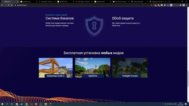
Task: Open the Chrome extensions puzzle menu
Action: pyautogui.click(x=180, y=5)
